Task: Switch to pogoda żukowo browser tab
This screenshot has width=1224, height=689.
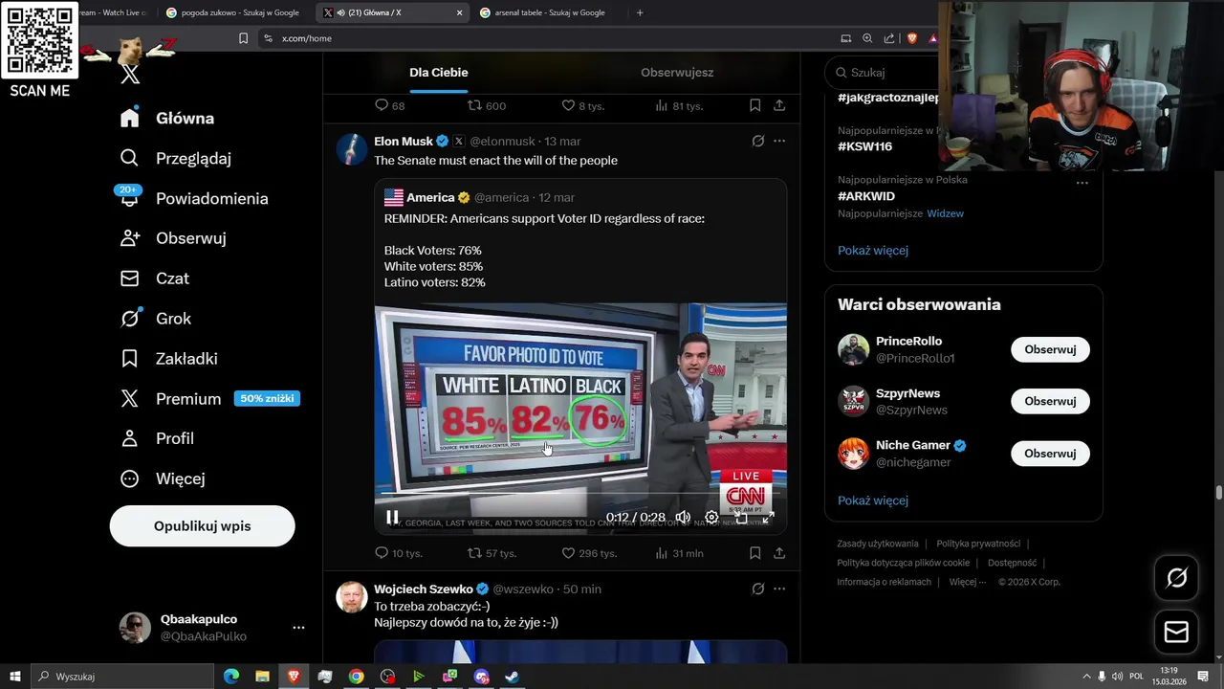Action: pyautogui.click(x=233, y=12)
